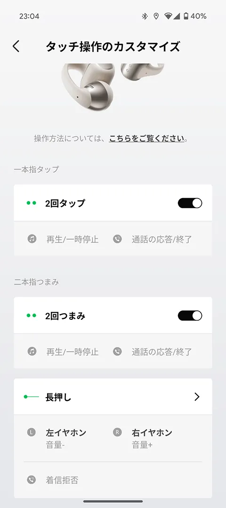
Task: Go back using the top-left arrow
Action: point(16,46)
